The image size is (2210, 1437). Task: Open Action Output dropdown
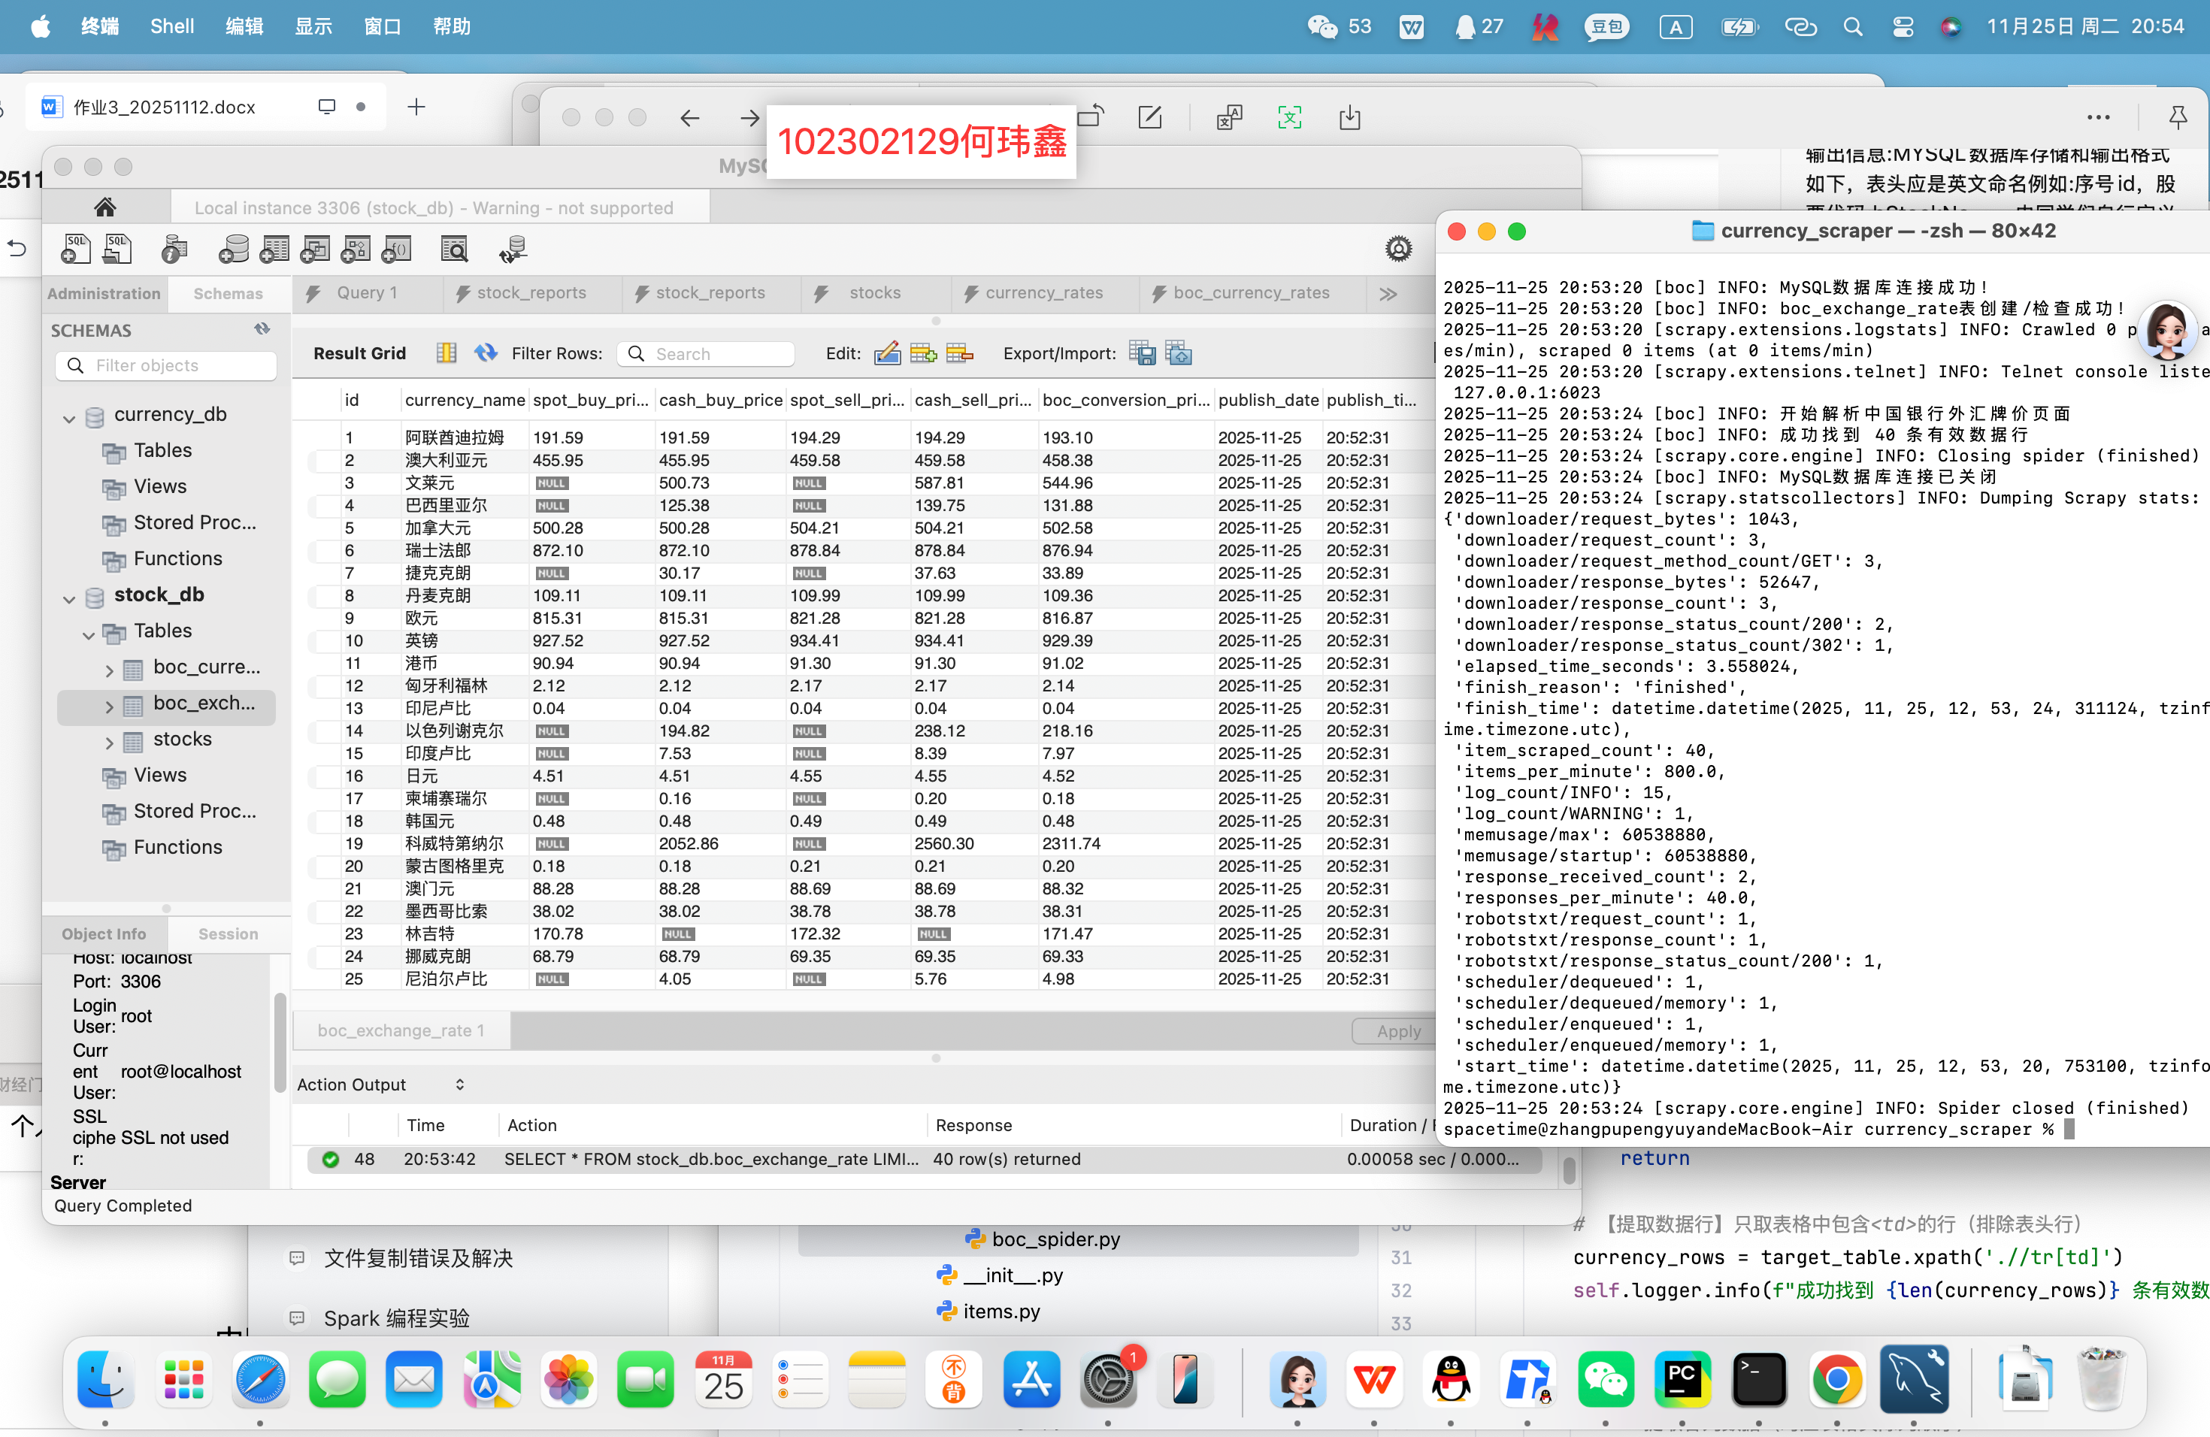click(459, 1085)
